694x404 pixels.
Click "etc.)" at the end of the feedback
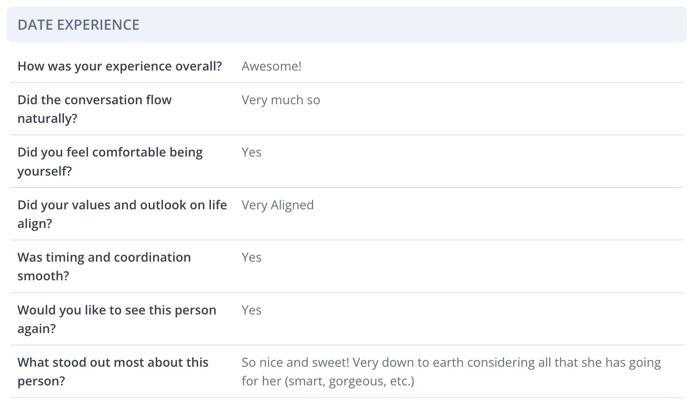(x=401, y=381)
